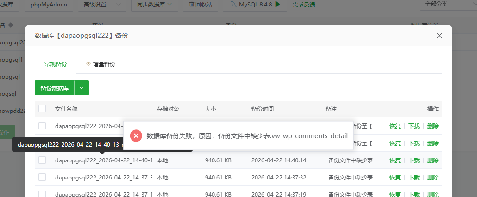Screen dimensions: 477x197
Task: Click the 高级设置 button
Action: pos(95,4)
